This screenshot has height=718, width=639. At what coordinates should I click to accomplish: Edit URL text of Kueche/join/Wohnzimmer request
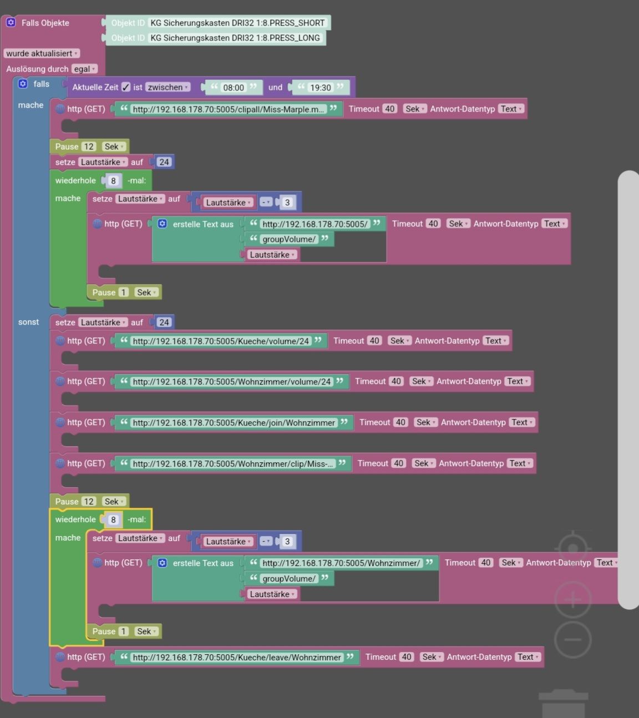point(234,423)
